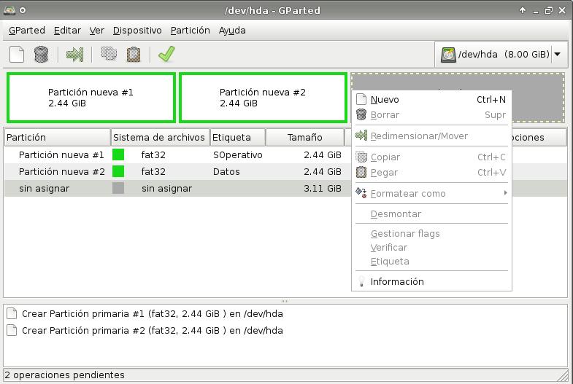Select Partición nueva #2 block in disk map
This screenshot has height=384, width=573.
pyautogui.click(x=263, y=98)
